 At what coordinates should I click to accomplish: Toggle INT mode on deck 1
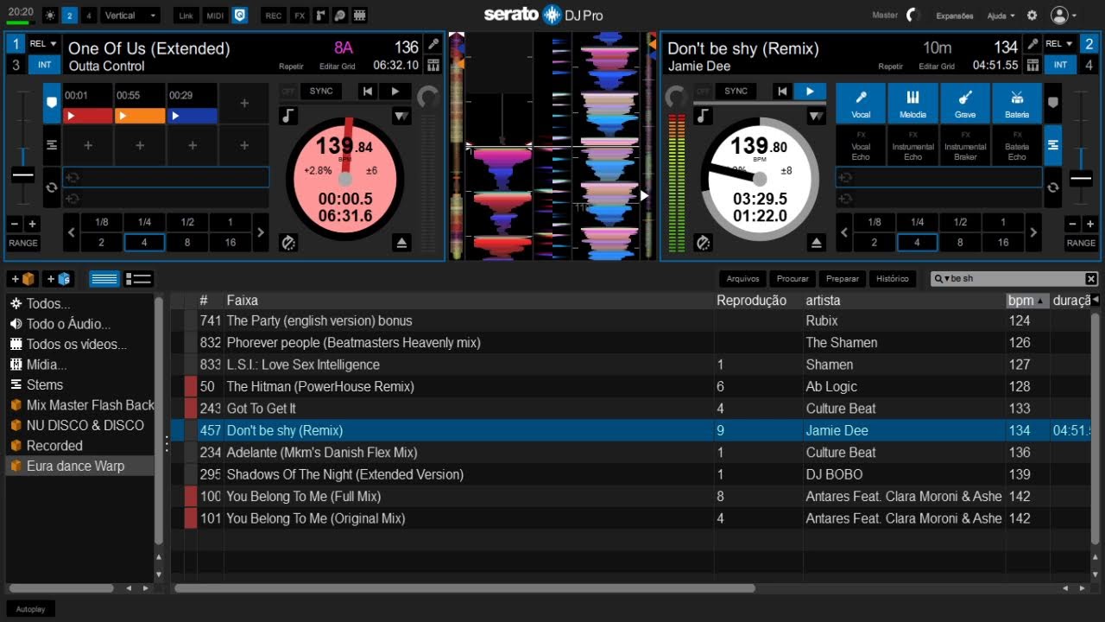pyautogui.click(x=45, y=65)
